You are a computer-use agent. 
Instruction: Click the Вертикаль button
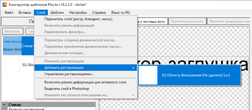(x=12, y=31)
